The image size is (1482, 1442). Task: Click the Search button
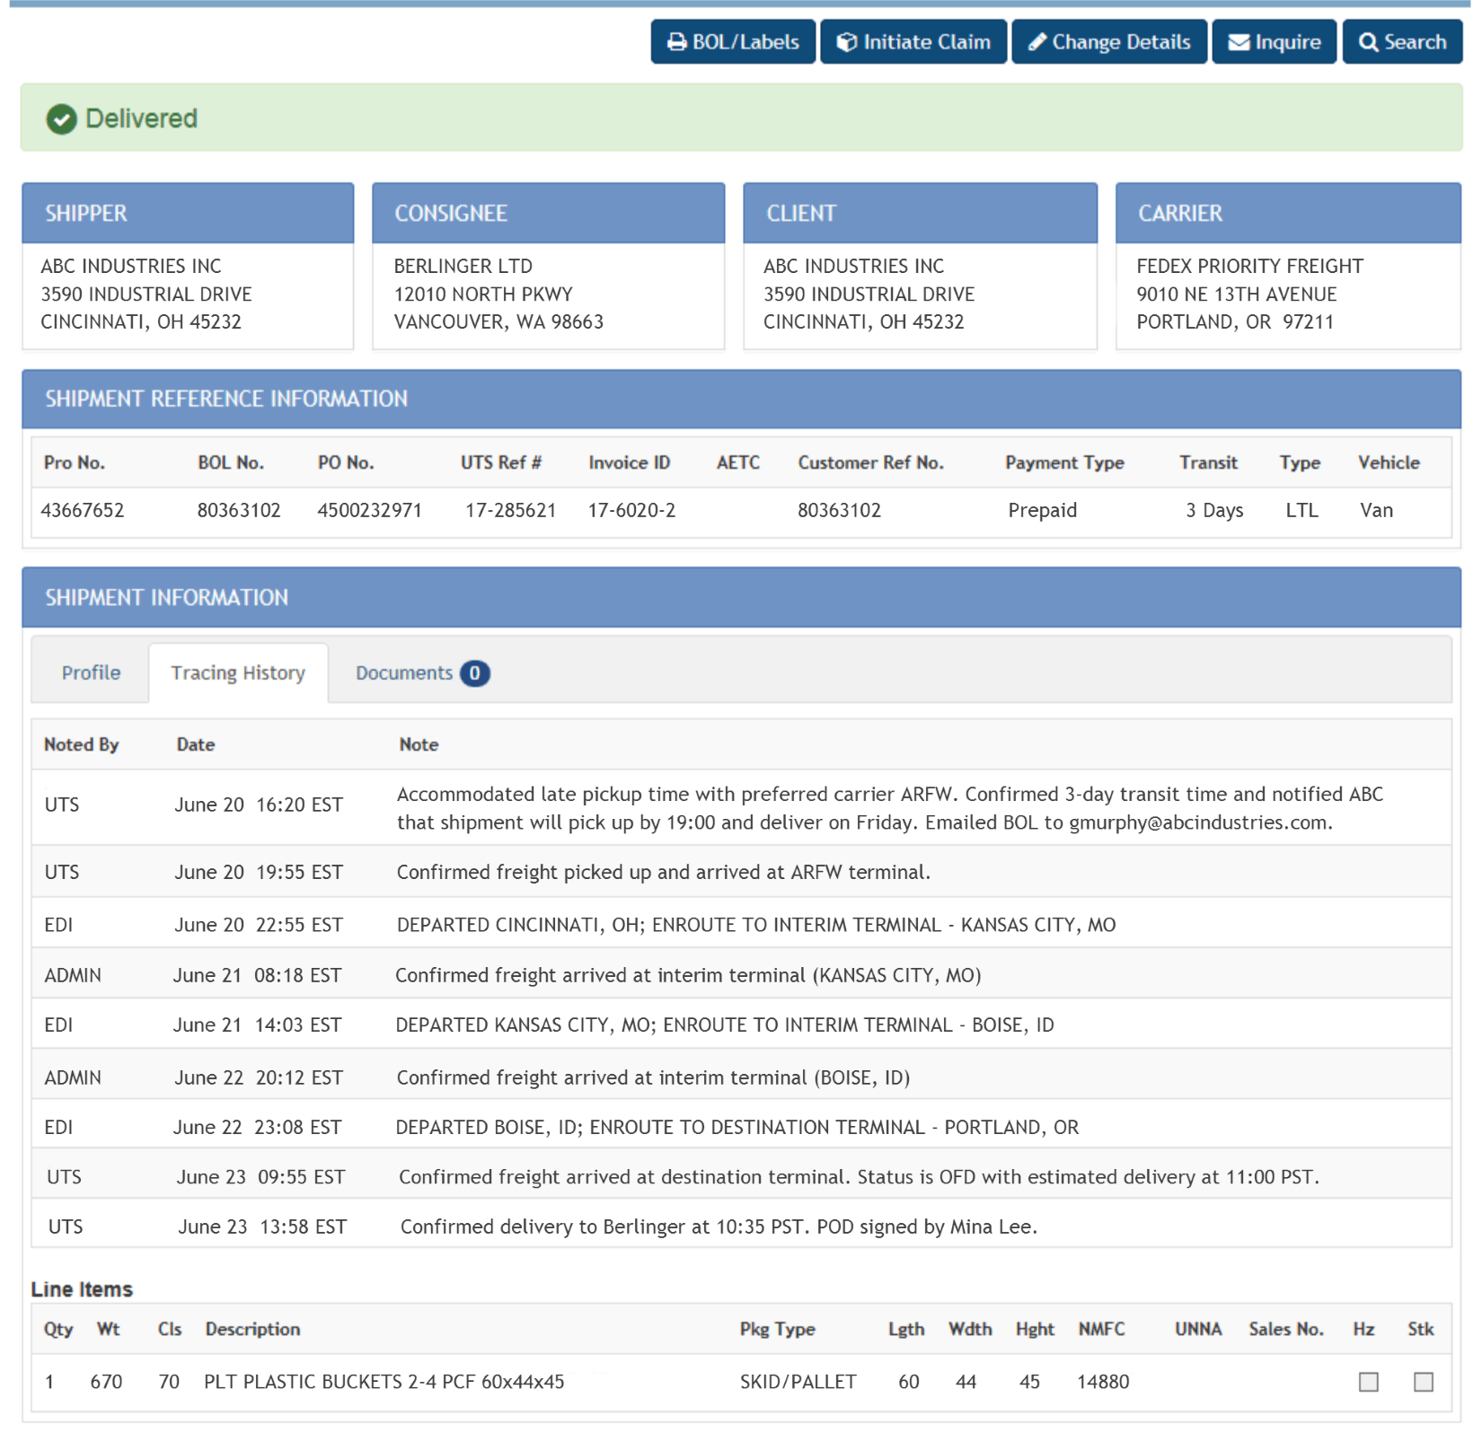click(x=1402, y=41)
